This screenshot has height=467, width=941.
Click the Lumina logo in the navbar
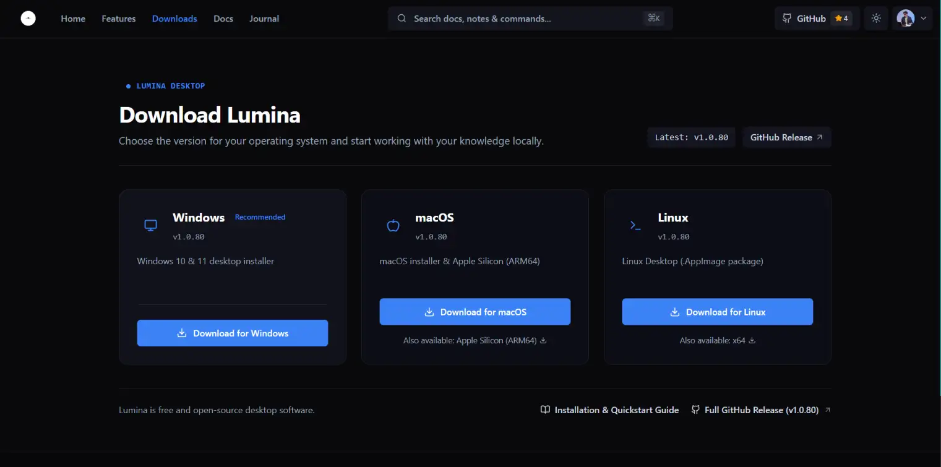(28, 19)
